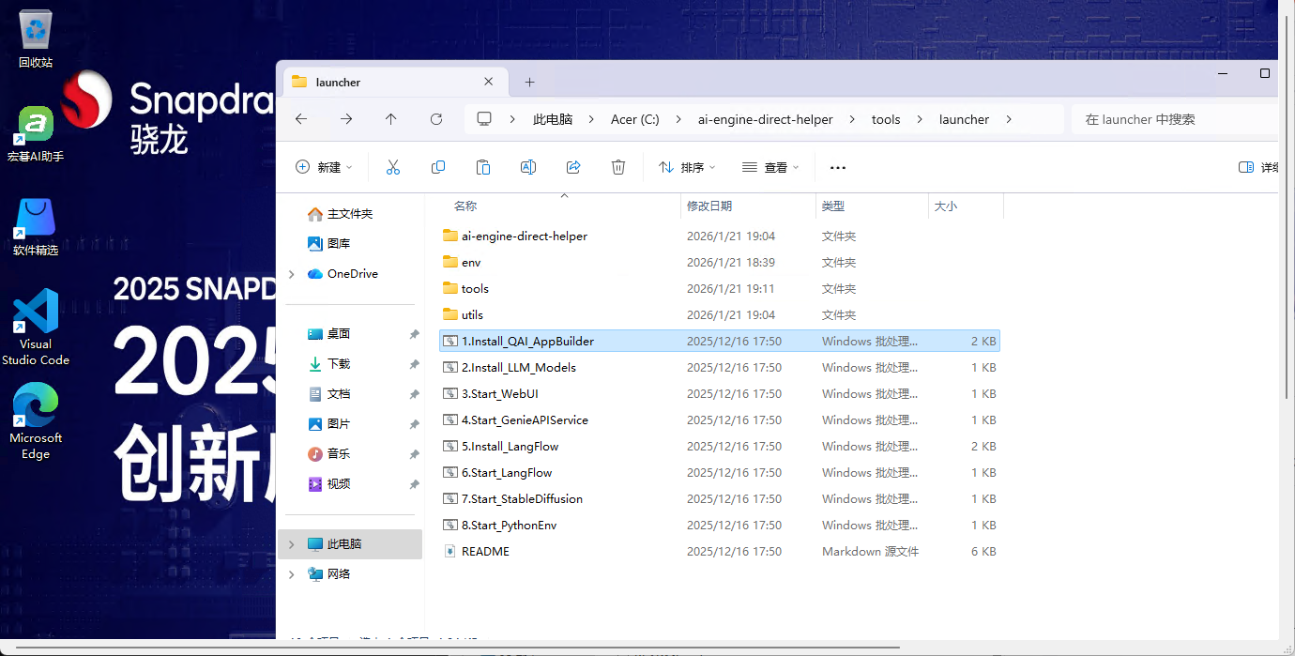Viewport: 1295px width, 656px height.
Task: Open the 查看 view dropdown
Action: [770, 167]
